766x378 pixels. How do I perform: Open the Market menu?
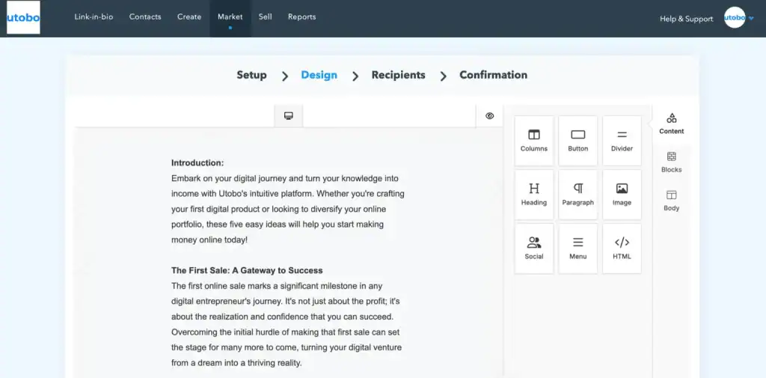(x=230, y=16)
